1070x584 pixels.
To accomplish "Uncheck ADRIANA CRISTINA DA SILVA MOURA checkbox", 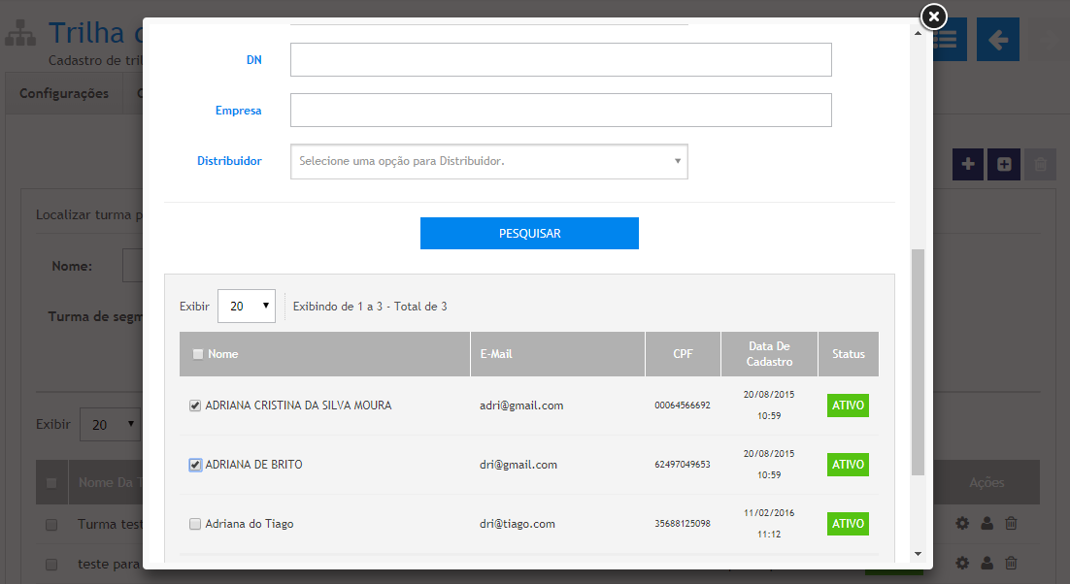I will click(x=195, y=406).
